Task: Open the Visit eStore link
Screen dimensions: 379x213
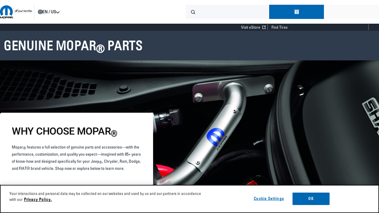Action: [x=253, y=27]
